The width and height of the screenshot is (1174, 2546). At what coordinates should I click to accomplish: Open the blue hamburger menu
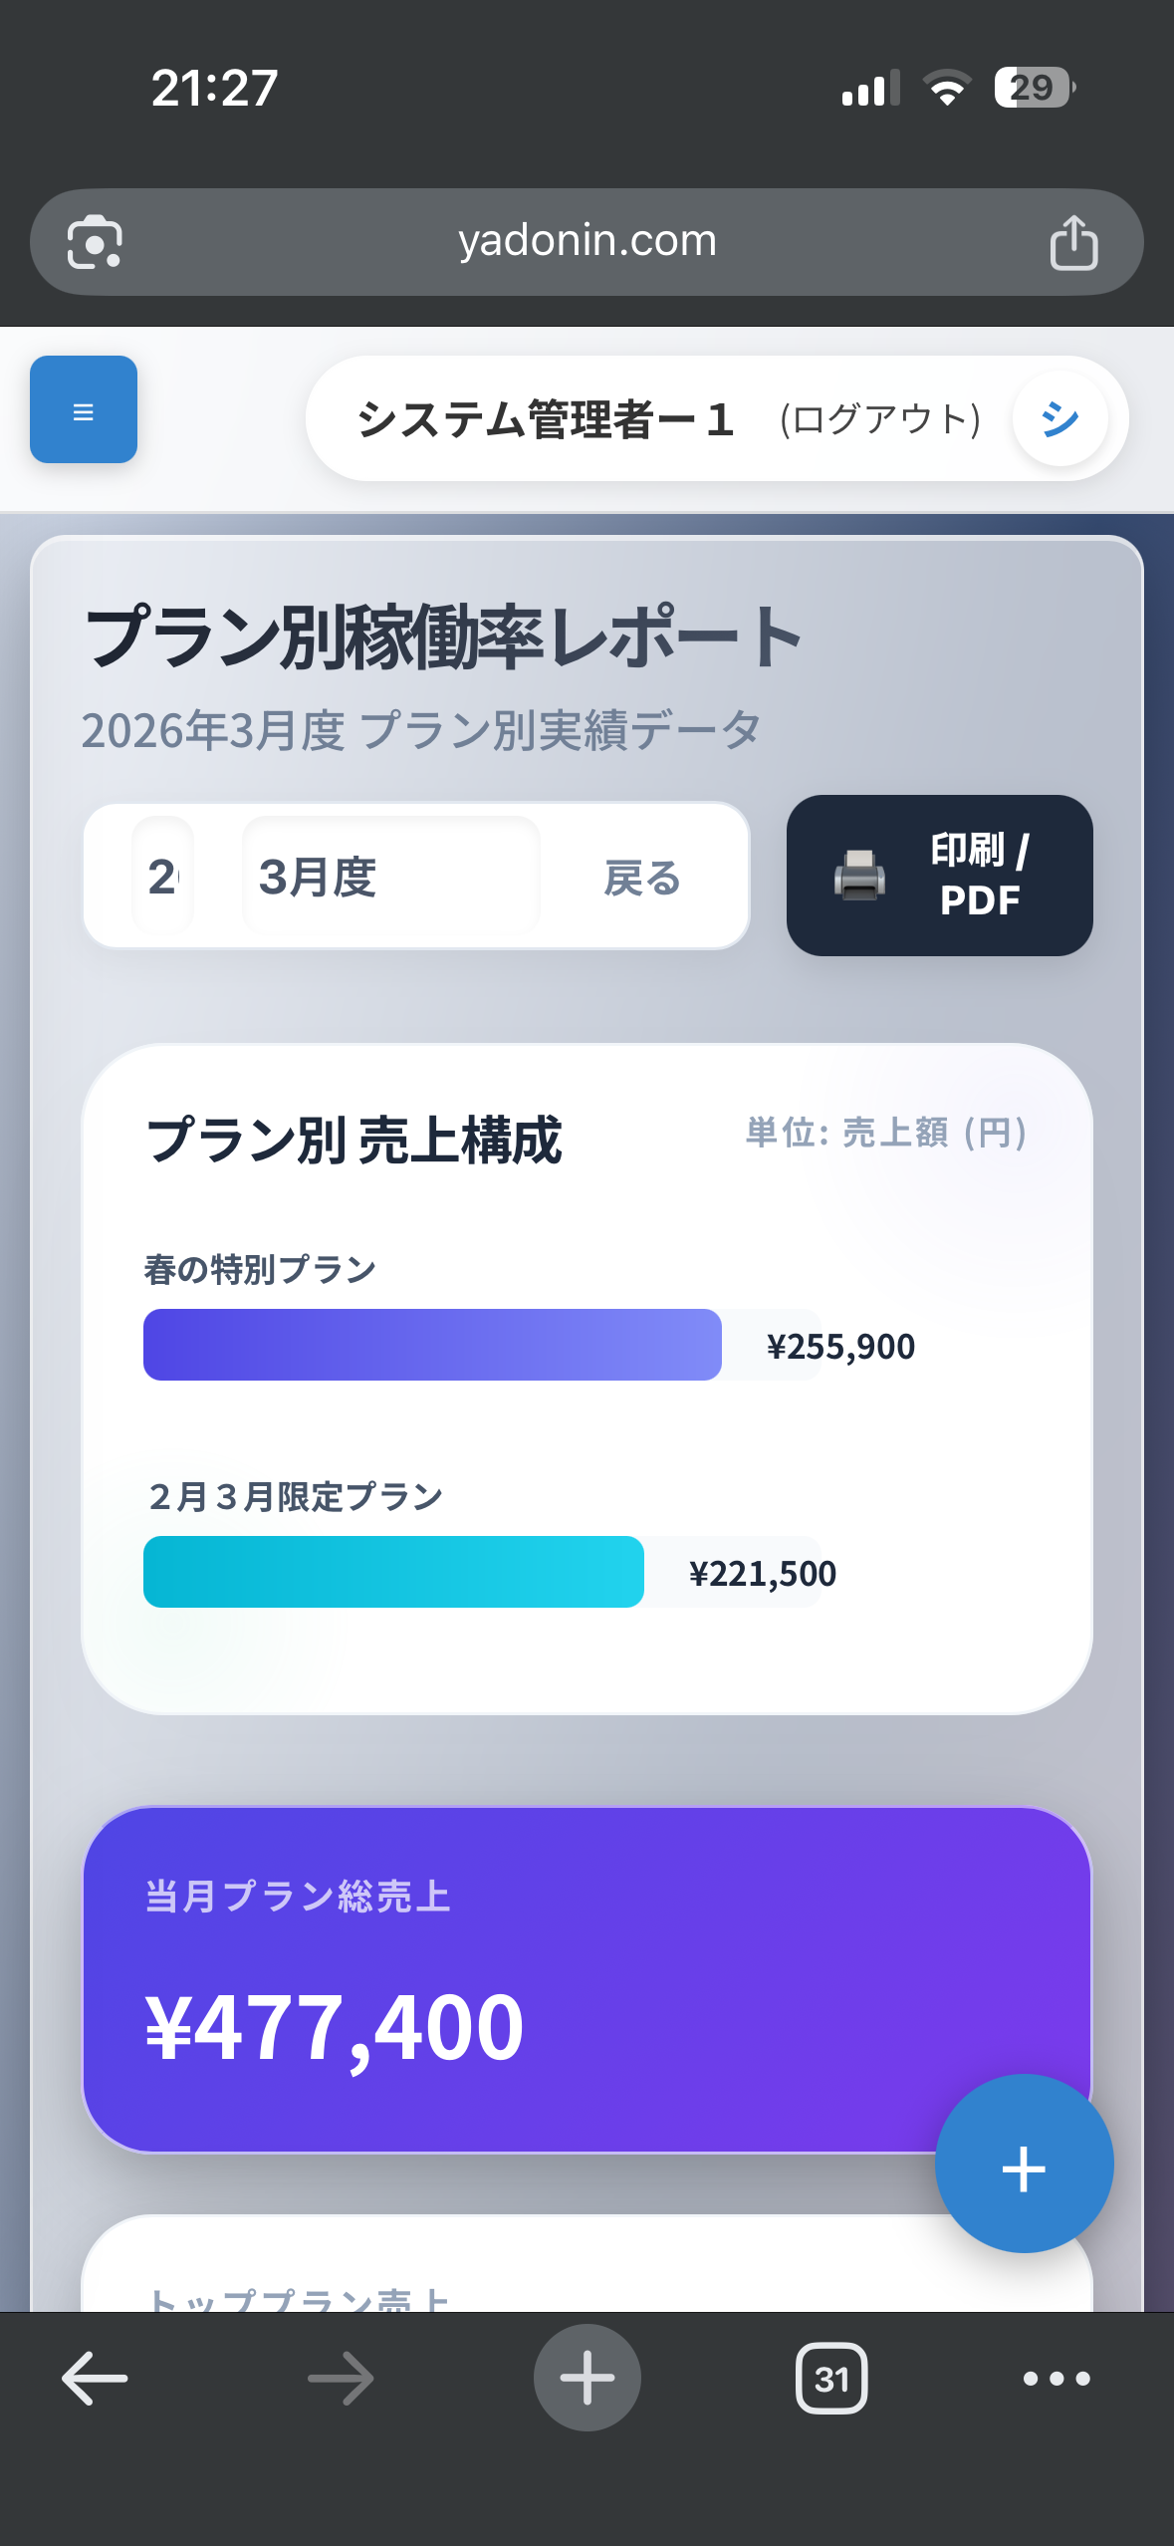click(x=84, y=410)
